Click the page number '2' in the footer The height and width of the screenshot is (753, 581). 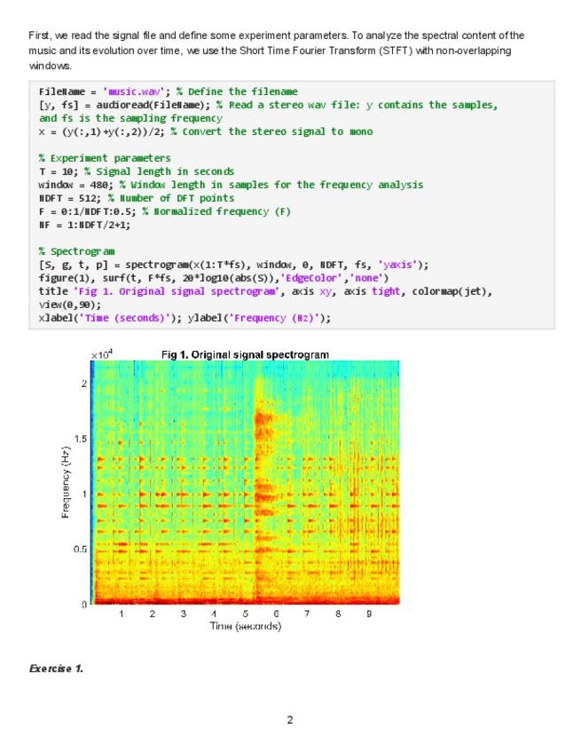pyautogui.click(x=290, y=720)
